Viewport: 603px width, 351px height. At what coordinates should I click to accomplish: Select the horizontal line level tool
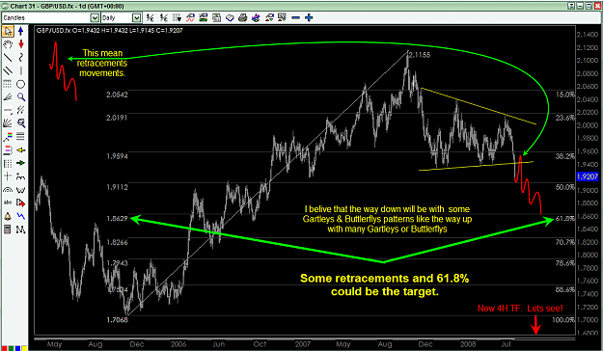8,110
